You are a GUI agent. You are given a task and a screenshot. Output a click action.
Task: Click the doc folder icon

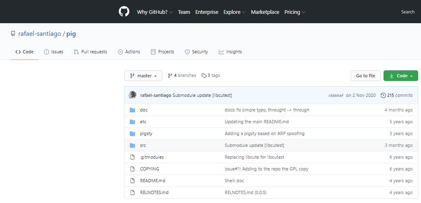(132, 110)
